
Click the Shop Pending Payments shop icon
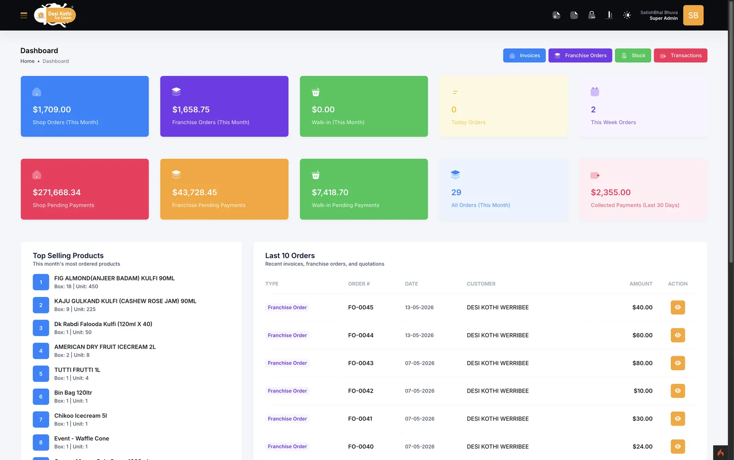(x=37, y=175)
